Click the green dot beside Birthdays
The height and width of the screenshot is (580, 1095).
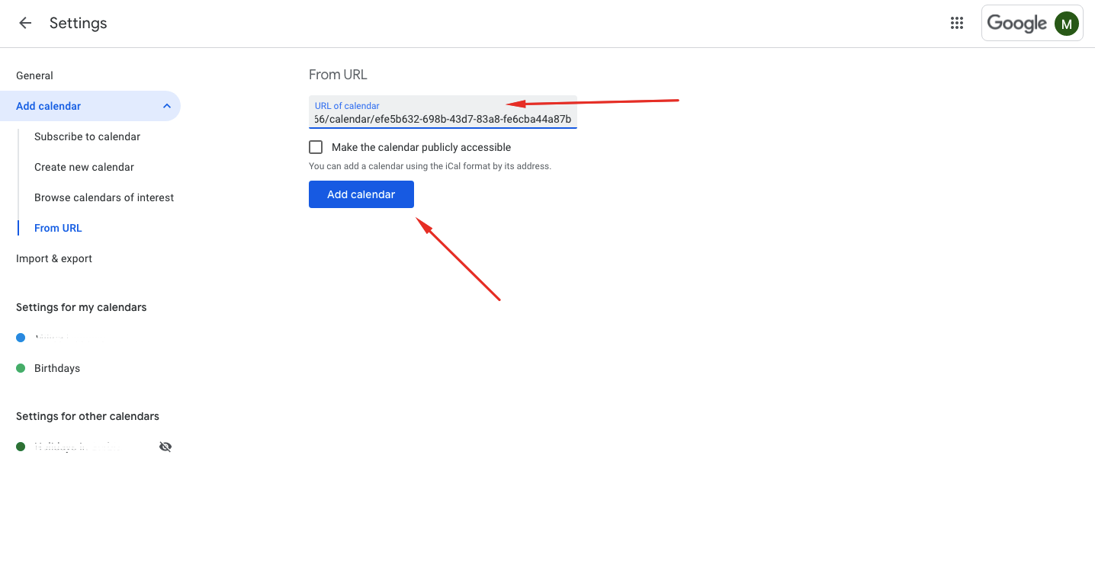pos(20,368)
